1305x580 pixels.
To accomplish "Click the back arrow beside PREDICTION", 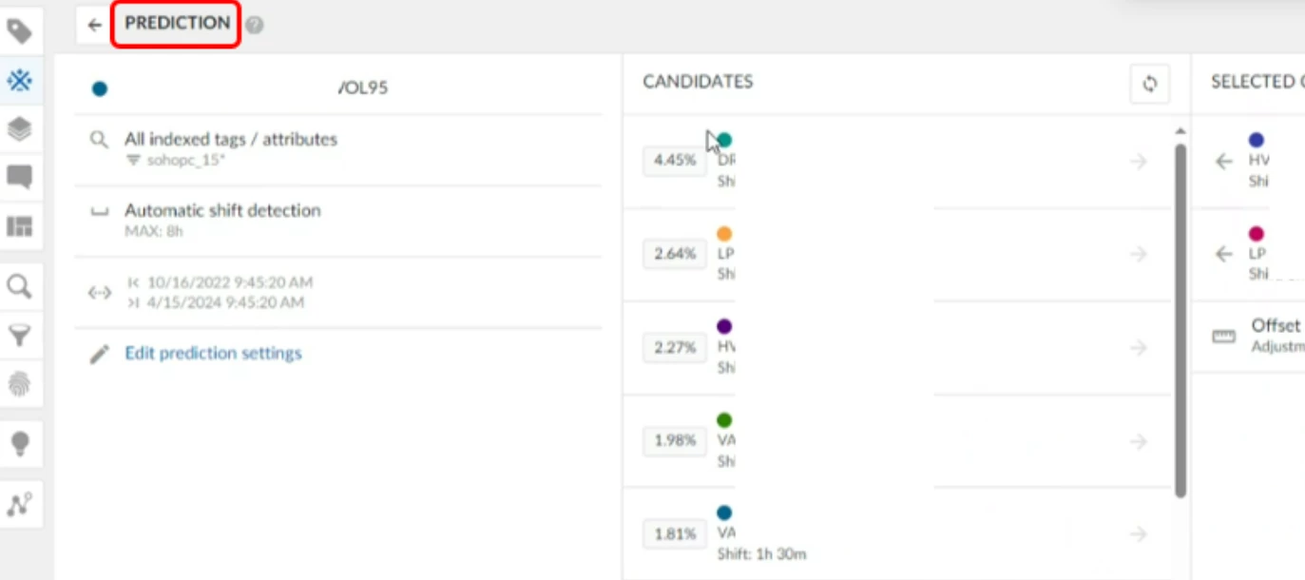I will coord(94,26).
